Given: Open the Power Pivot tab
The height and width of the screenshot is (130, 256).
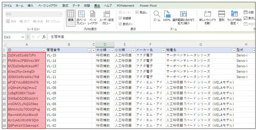Looking at the screenshot, I should (148, 6).
